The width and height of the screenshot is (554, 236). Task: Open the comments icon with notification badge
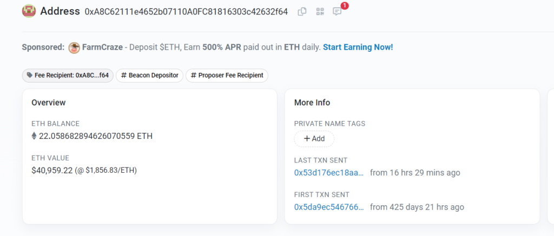(x=338, y=12)
